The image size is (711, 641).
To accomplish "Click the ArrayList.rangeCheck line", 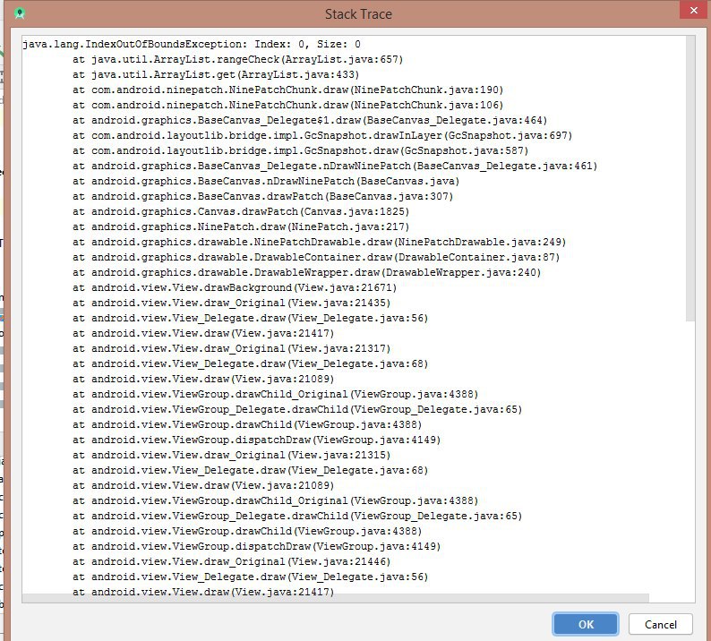I will click(237, 59).
